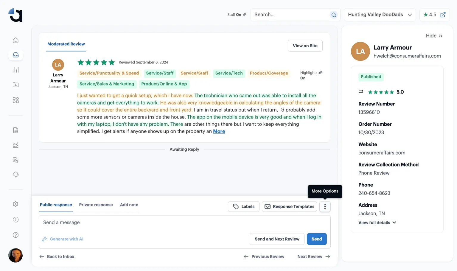Image resolution: width=457 pixels, height=271 pixels.
Task: Open the user profile avatar photo
Action: pyautogui.click(x=15, y=255)
